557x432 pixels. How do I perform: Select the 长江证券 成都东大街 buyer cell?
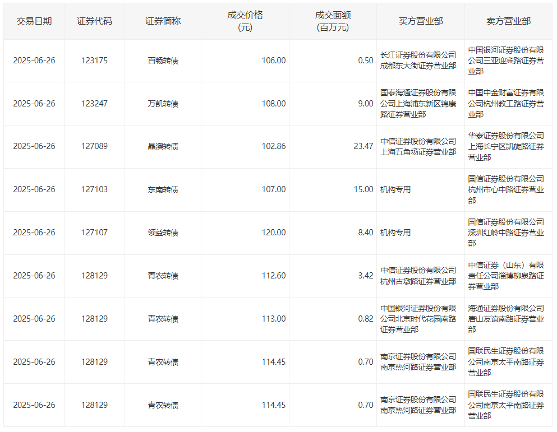[x=418, y=61]
